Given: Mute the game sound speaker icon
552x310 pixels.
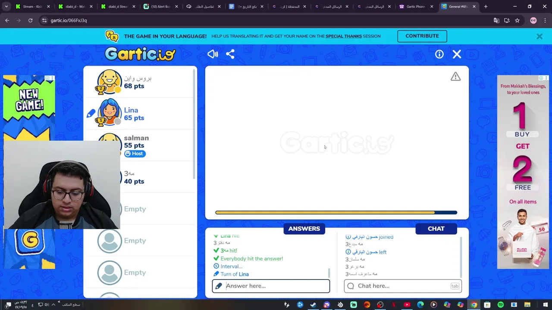Looking at the screenshot, I should (213, 54).
